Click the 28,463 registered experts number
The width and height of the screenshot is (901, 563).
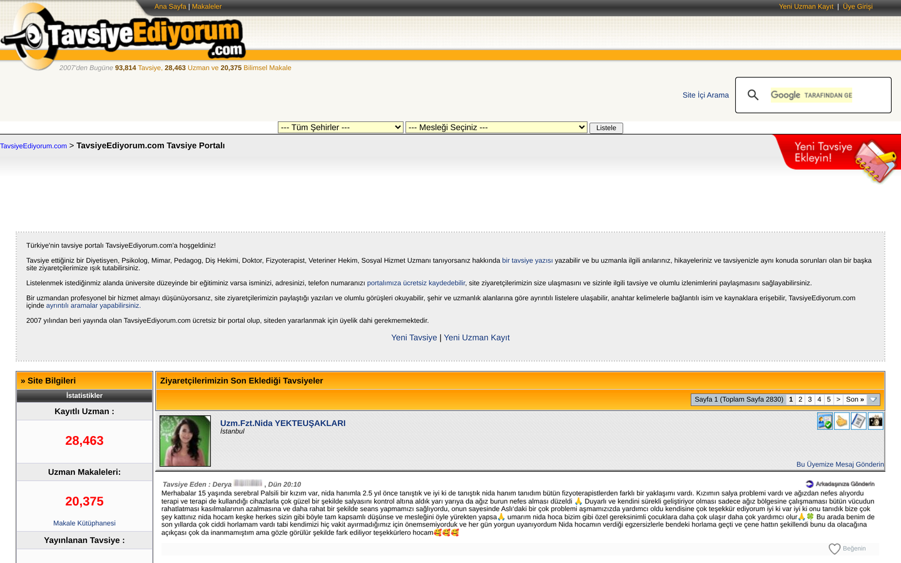(x=84, y=440)
